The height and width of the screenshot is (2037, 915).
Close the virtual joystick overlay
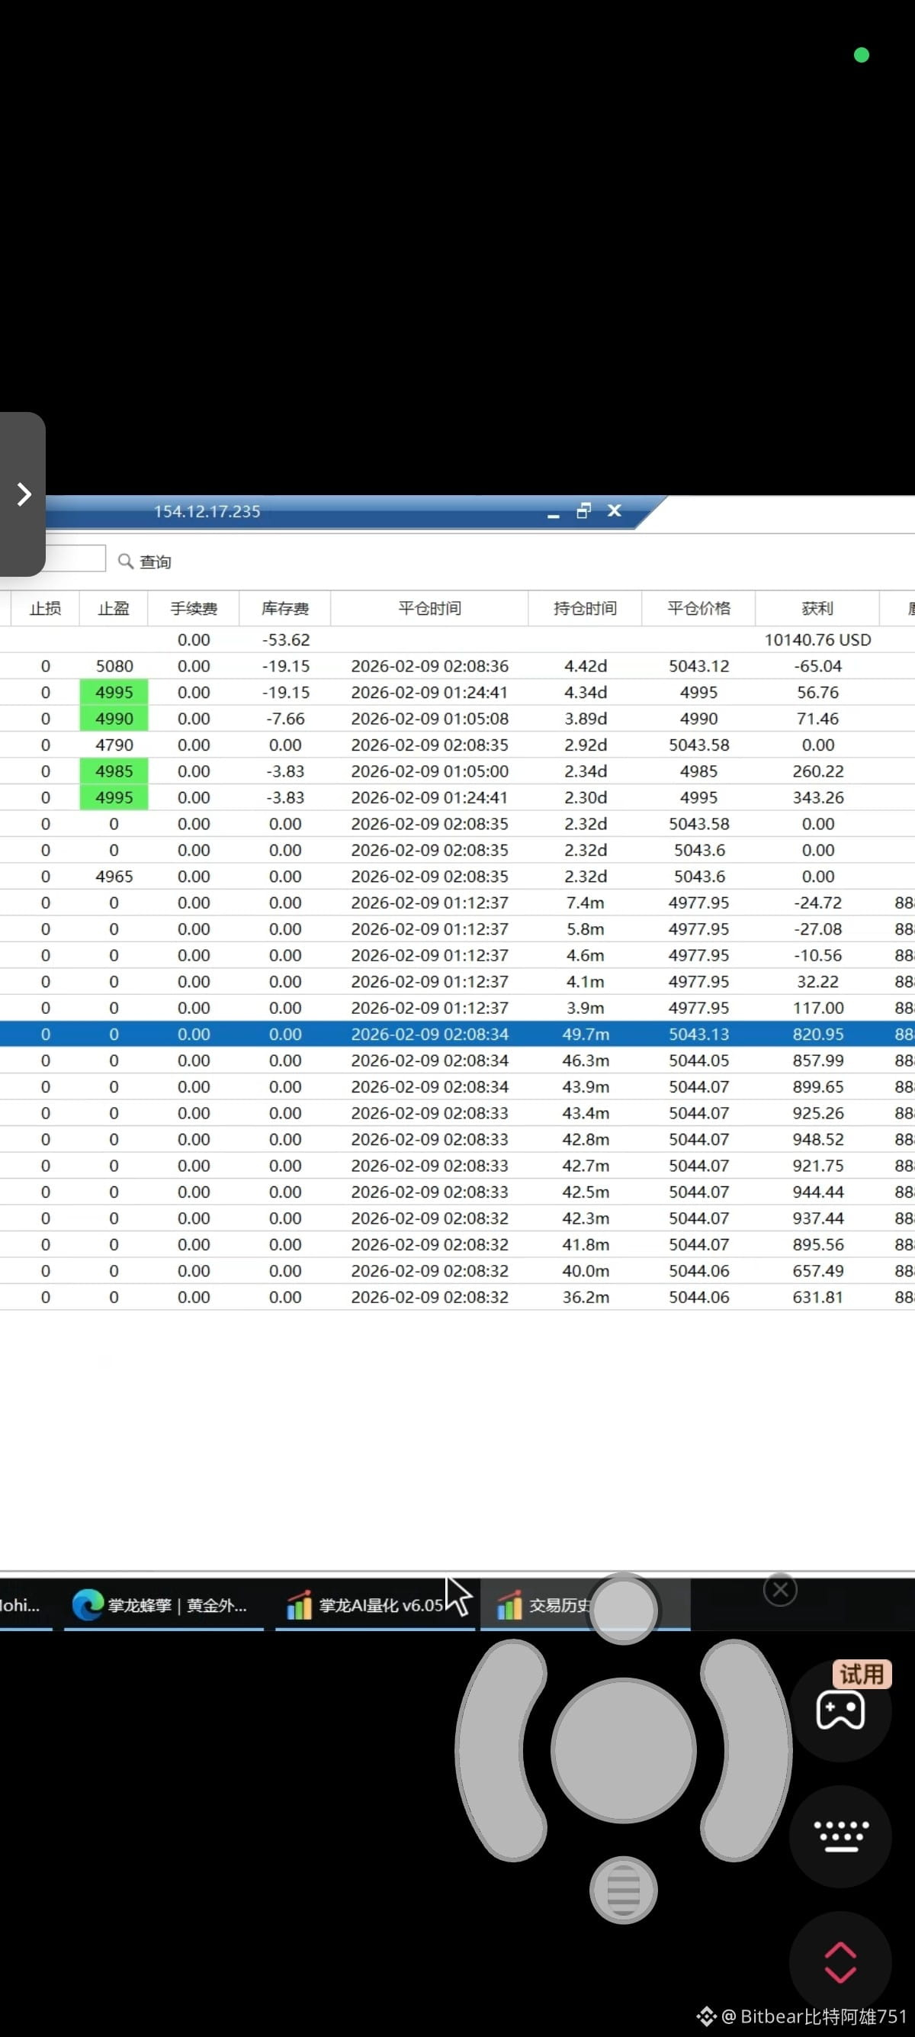(780, 1589)
